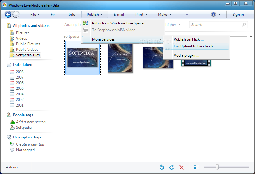255x174 pixels.
Task: Select the www.softpedia.com video thumbnail
Action: pos(196,63)
